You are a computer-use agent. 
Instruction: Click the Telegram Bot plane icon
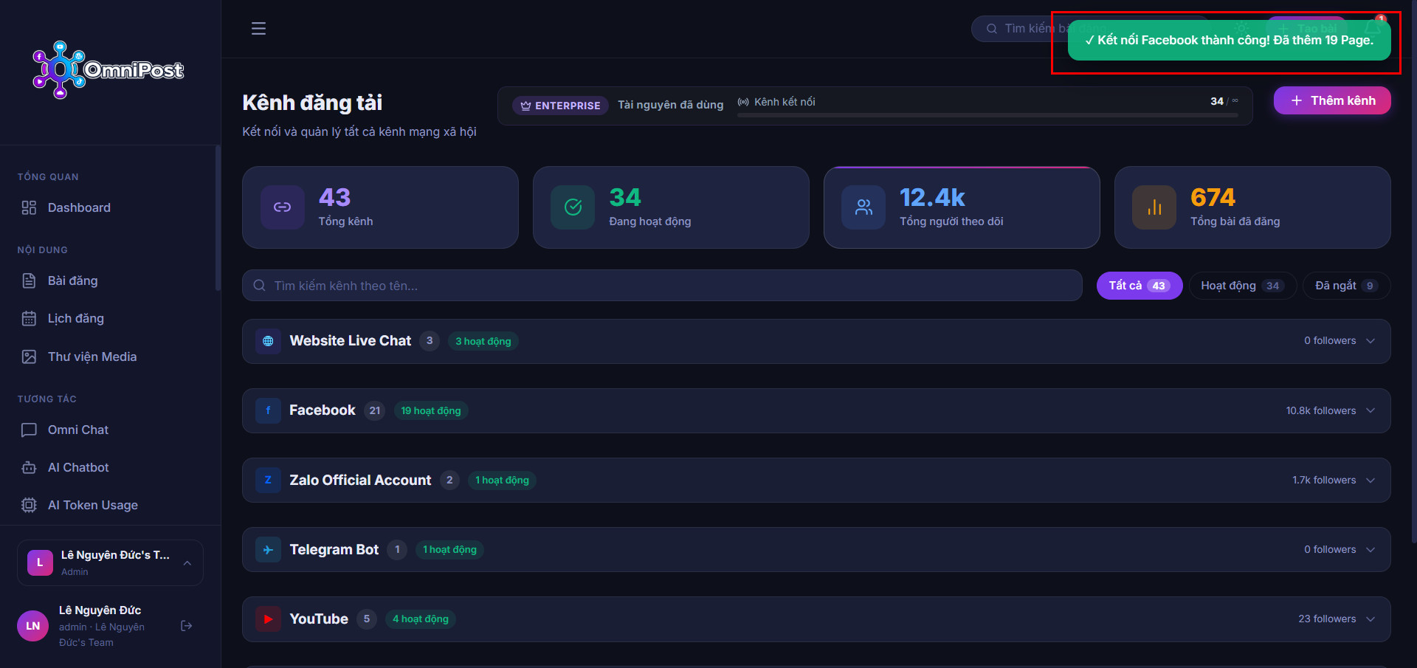click(x=268, y=550)
